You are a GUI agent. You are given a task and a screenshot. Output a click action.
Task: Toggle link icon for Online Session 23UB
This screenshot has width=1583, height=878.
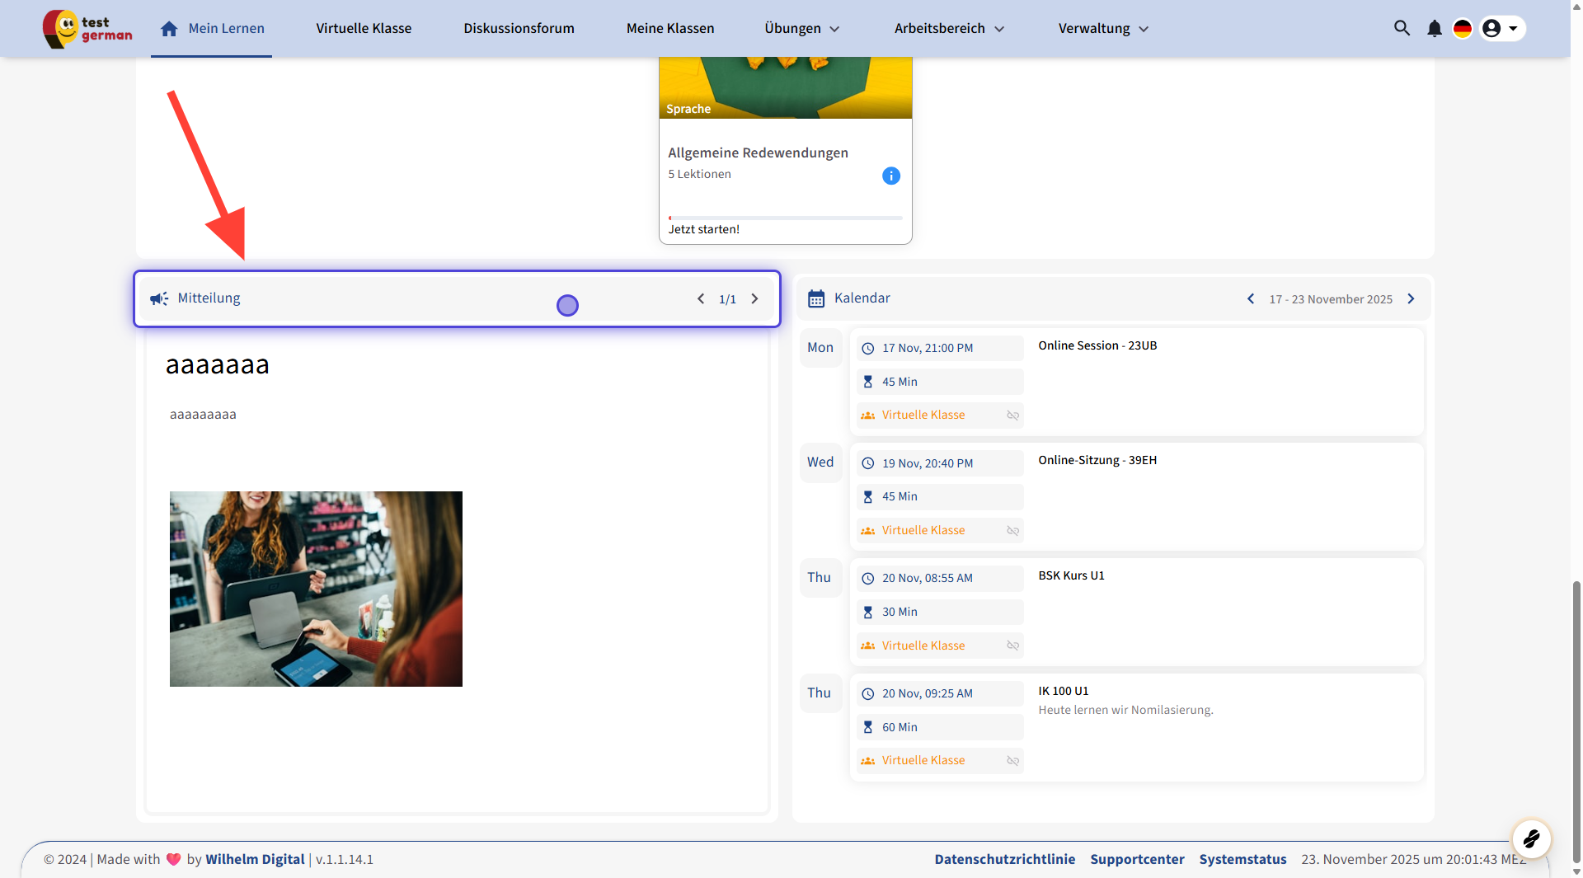(x=1013, y=416)
